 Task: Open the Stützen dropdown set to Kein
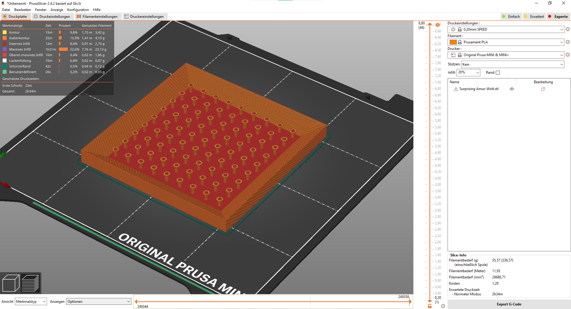(512, 64)
